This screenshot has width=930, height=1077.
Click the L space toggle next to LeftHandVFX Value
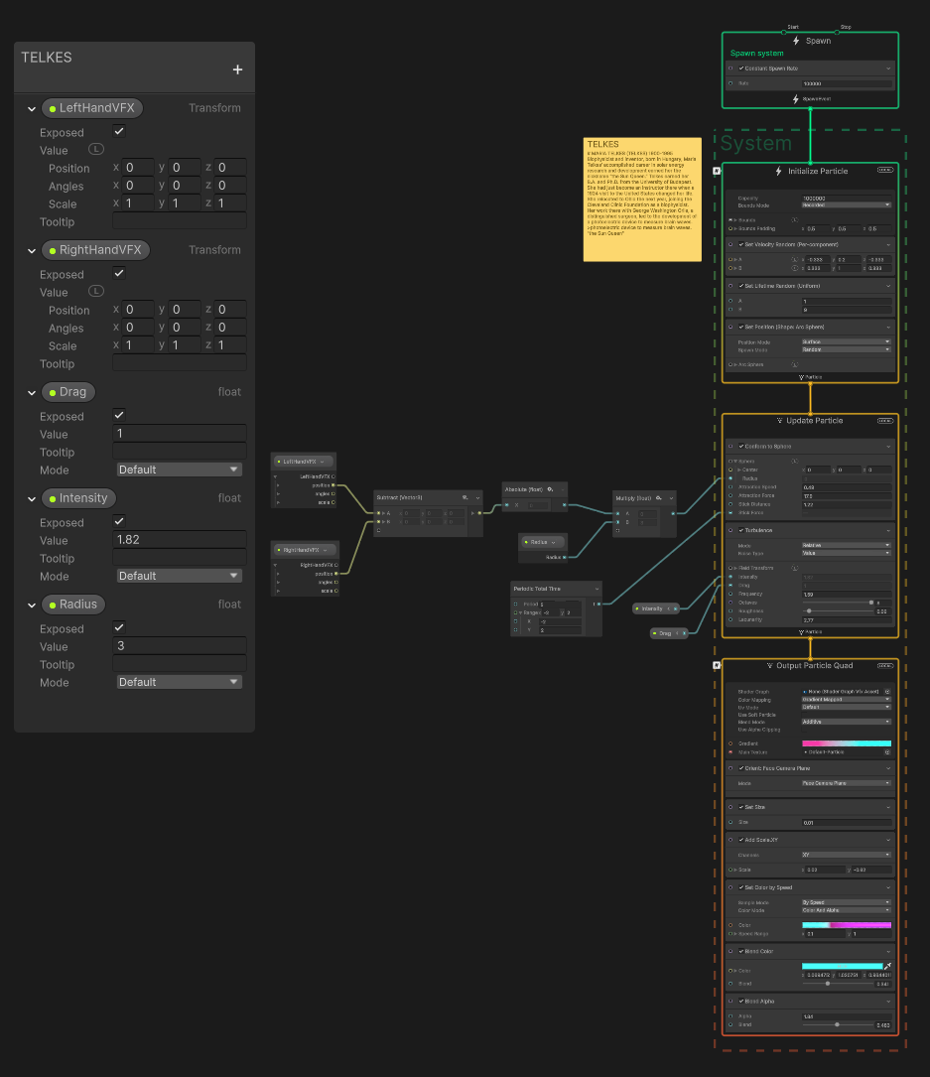95,148
